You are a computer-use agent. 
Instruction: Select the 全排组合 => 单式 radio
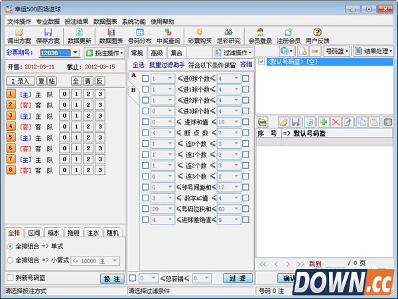point(10,246)
